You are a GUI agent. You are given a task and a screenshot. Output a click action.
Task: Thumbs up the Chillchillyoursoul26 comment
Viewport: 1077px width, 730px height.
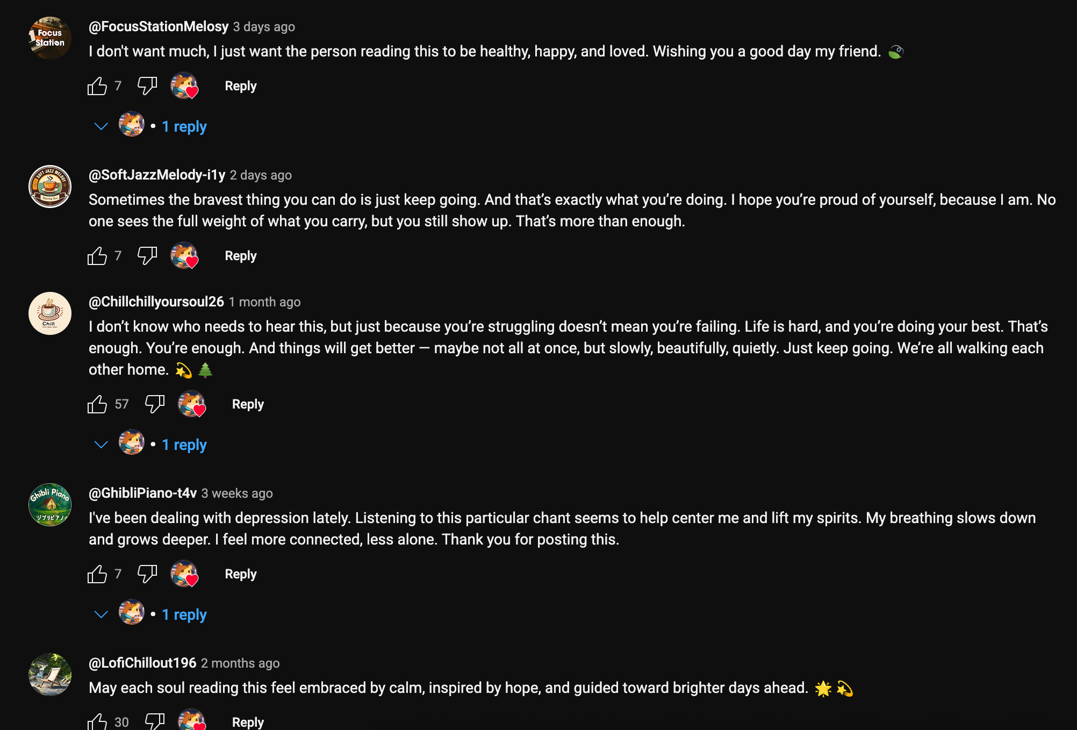click(x=97, y=404)
